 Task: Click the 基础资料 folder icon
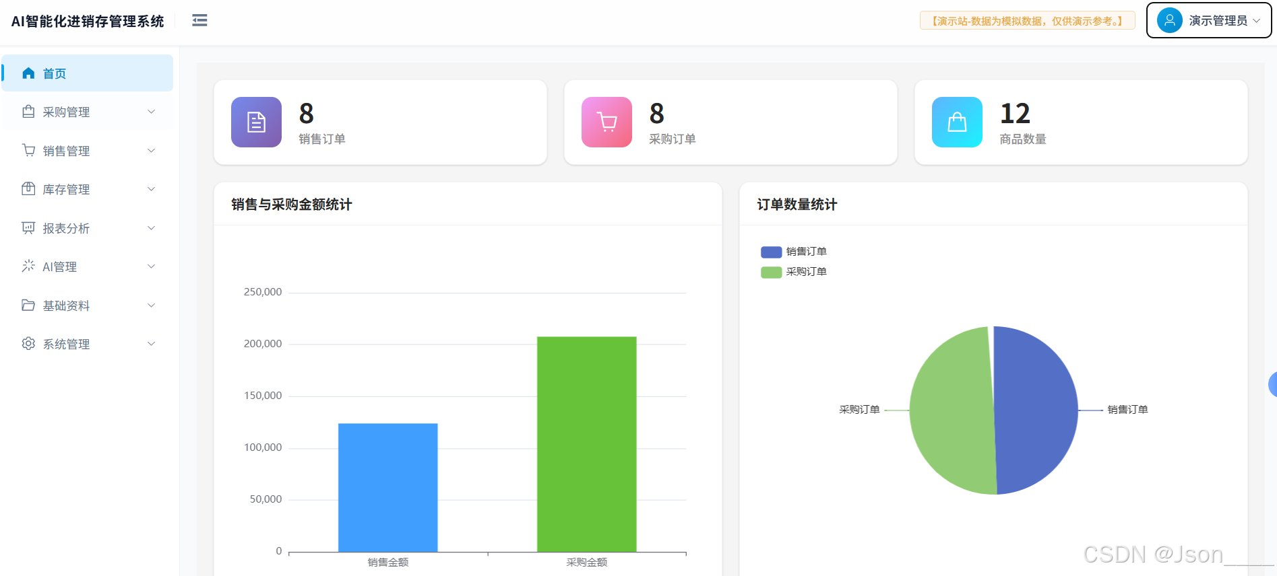28,305
